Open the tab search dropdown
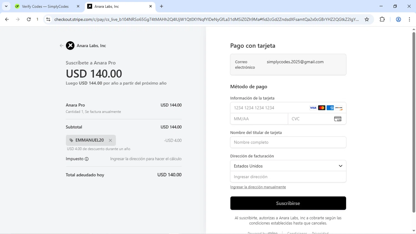This screenshot has width=416, height=234. tap(6, 6)
